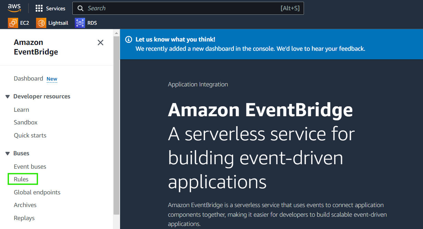Open Replays in sidebar

click(x=24, y=218)
